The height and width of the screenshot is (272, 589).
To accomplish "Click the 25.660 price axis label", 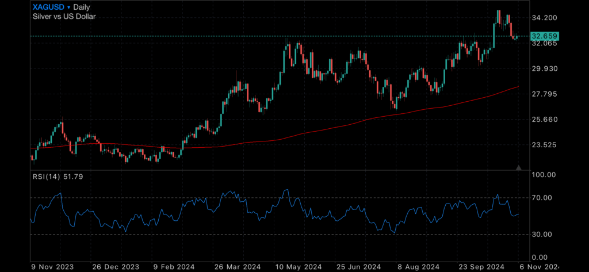I will click(544, 120).
